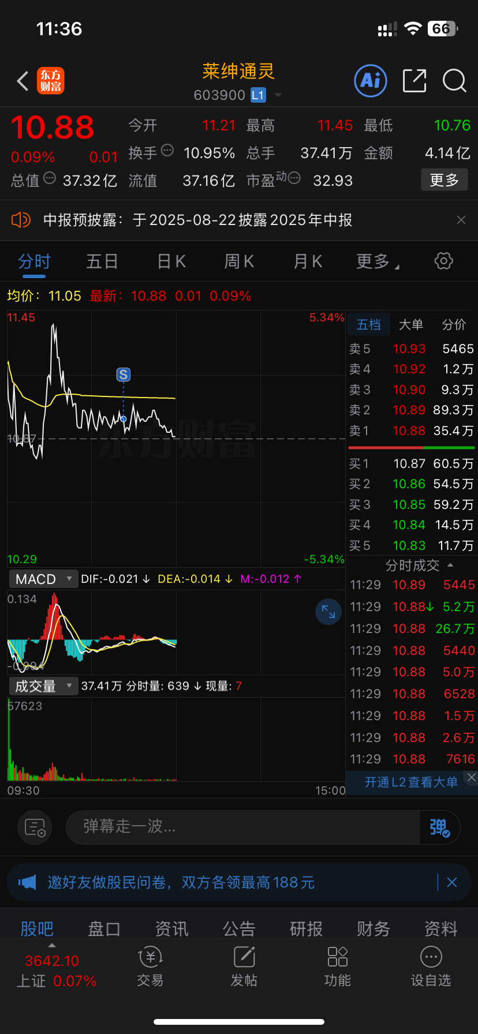
Task: Tap the Wi-Fi icon in status bar
Action: pos(413,29)
